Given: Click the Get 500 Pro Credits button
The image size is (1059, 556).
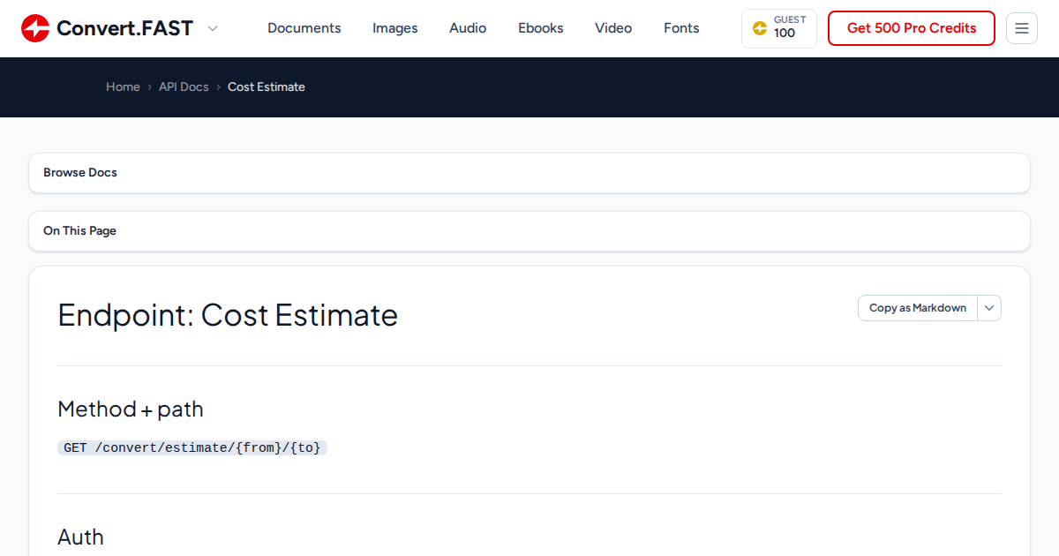Looking at the screenshot, I should [x=912, y=28].
